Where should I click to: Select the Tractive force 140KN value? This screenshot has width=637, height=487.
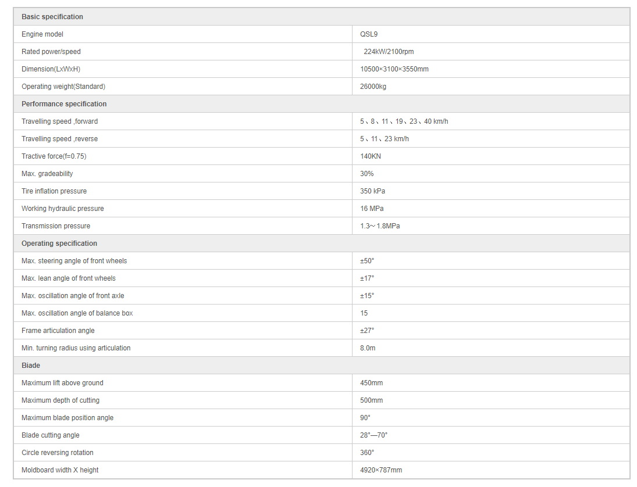coord(370,156)
